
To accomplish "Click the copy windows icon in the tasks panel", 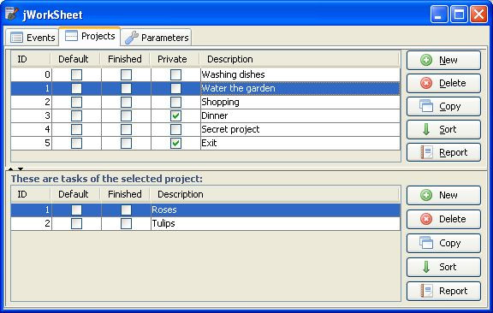I will (x=426, y=243).
